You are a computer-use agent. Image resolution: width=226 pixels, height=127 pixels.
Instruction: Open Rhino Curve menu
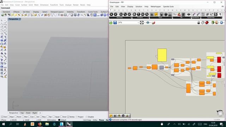pos(17,5)
